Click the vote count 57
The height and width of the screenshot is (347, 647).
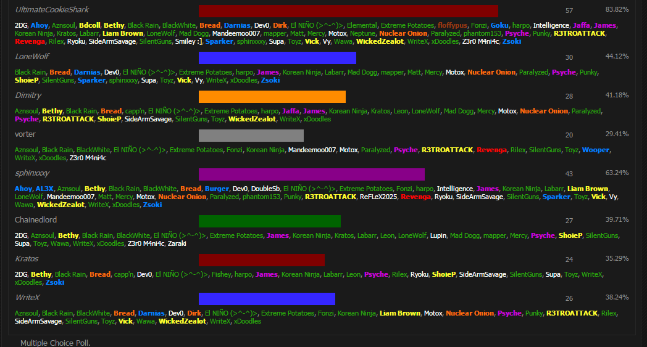click(x=569, y=10)
